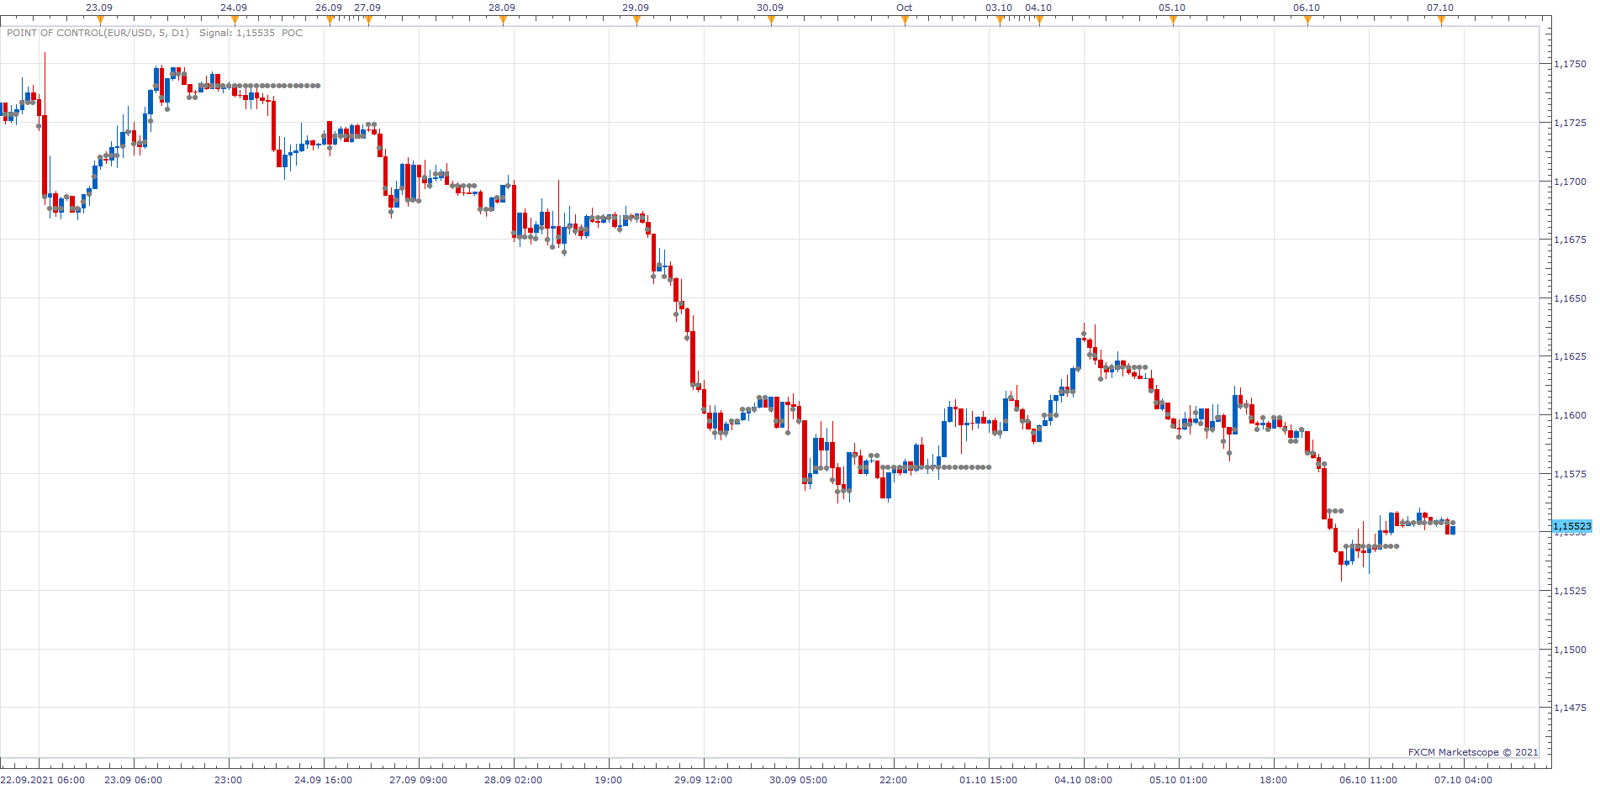Click the Oct month label on top axis
The height and width of the screenshot is (790, 1600).
(x=904, y=8)
